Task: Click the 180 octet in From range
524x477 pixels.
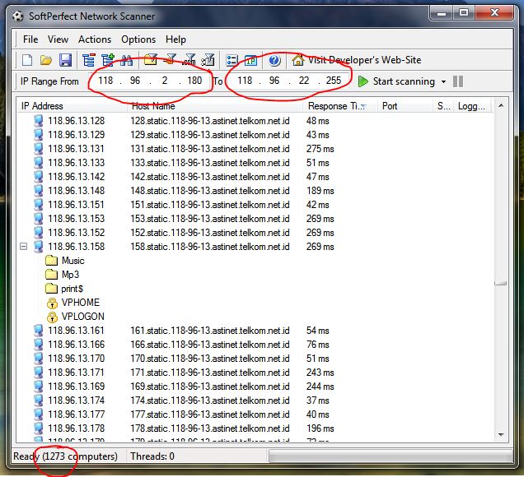Action: click(194, 81)
